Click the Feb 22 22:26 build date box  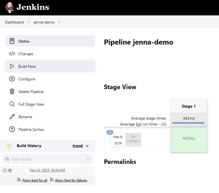point(118,140)
